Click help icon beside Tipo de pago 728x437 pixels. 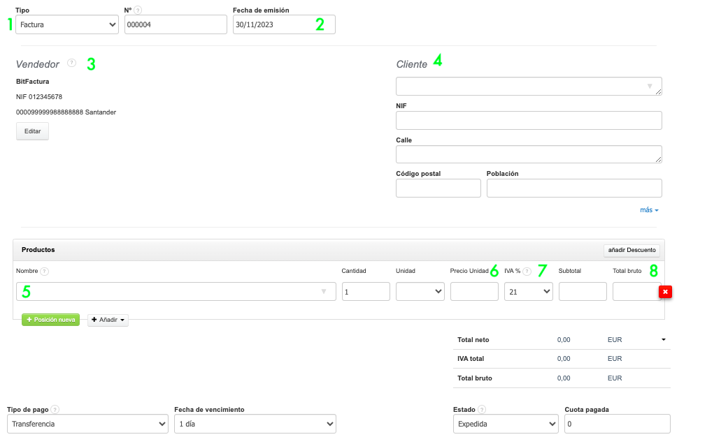[x=55, y=409]
